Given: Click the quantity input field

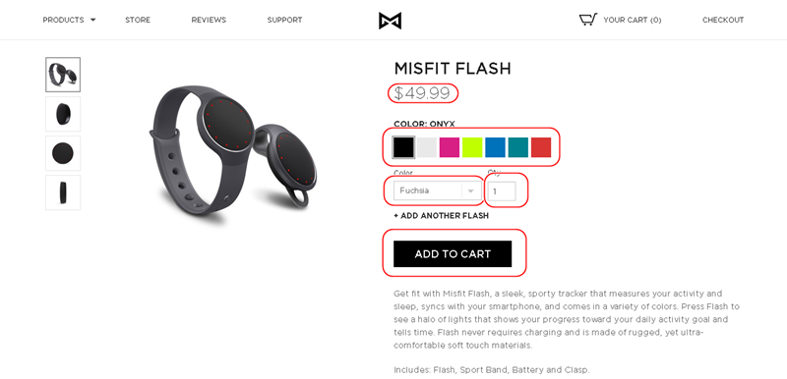Looking at the screenshot, I should click(502, 191).
